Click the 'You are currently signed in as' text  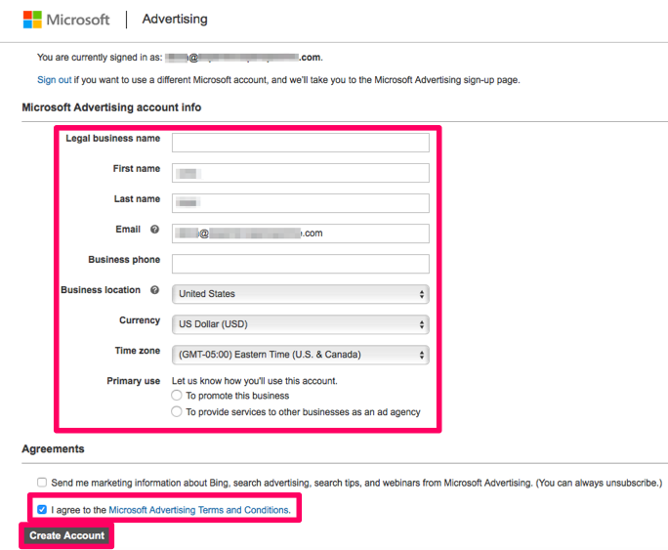tap(100, 58)
